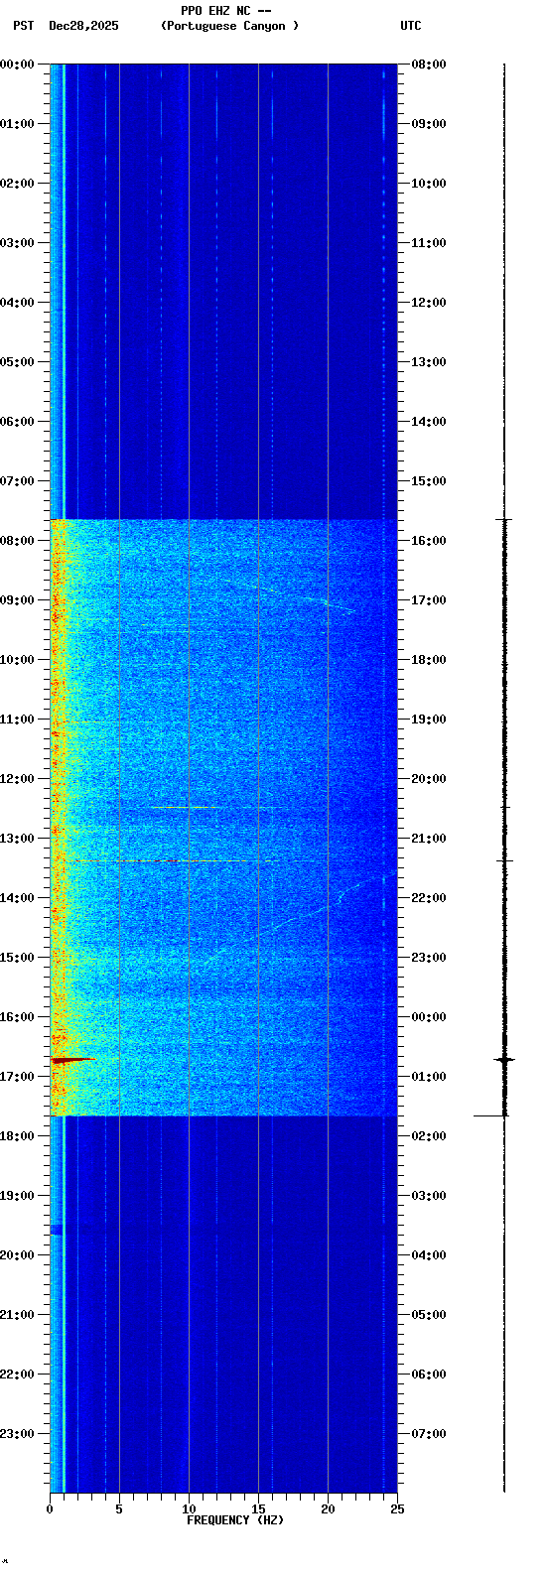Click the 09:00 PST time label on left
The height and width of the screenshot is (1572, 548).
[x=17, y=600]
